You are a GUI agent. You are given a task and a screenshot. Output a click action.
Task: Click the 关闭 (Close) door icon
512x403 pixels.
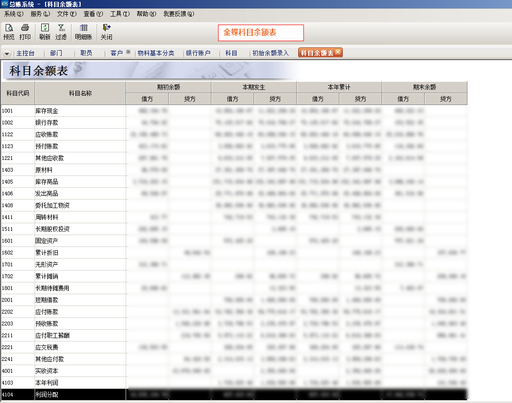[x=106, y=28]
